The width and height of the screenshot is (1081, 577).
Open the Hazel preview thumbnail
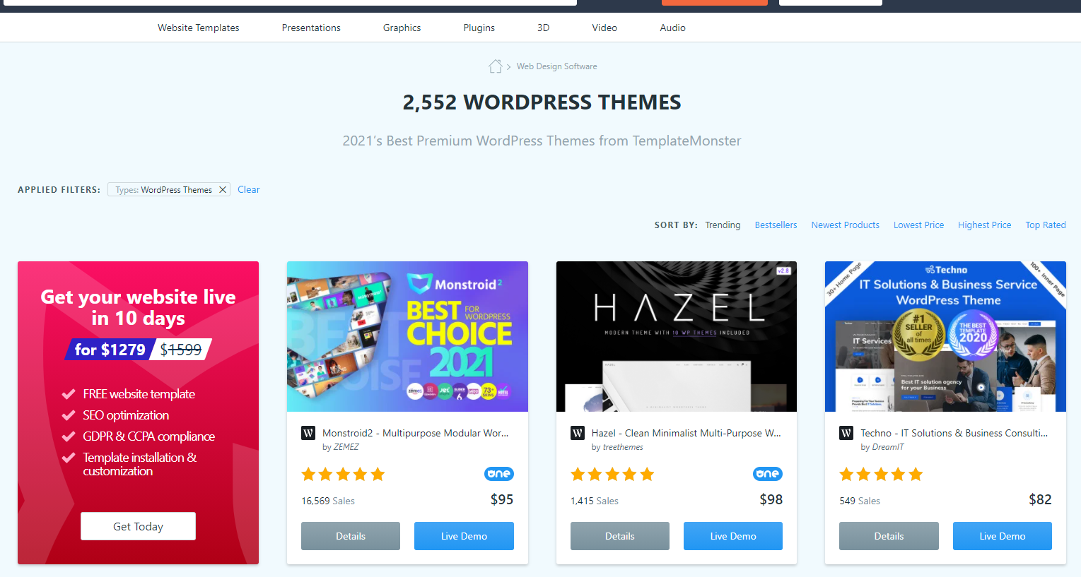[677, 336]
